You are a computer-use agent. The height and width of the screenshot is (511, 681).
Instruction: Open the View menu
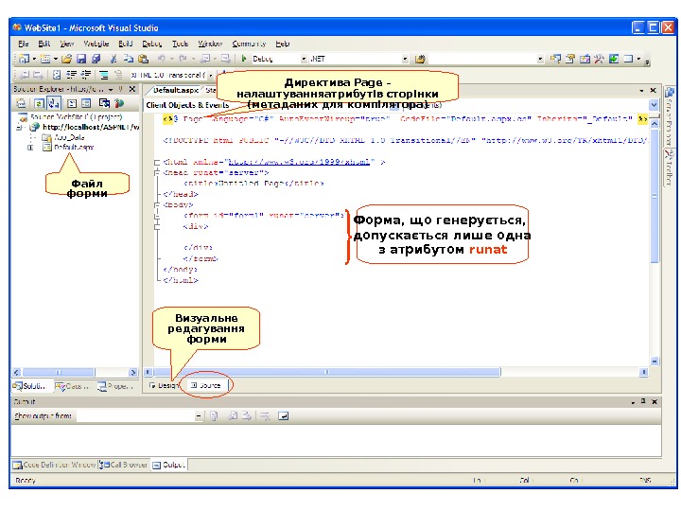[66, 44]
